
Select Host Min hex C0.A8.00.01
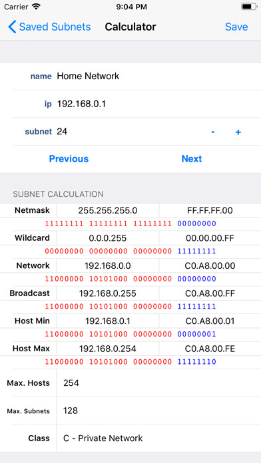(210, 321)
